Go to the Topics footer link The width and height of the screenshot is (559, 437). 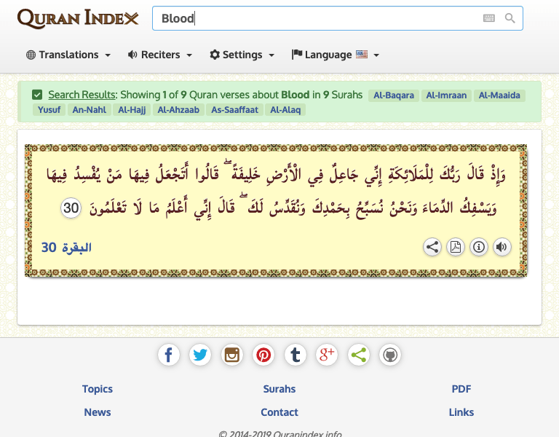tap(98, 389)
